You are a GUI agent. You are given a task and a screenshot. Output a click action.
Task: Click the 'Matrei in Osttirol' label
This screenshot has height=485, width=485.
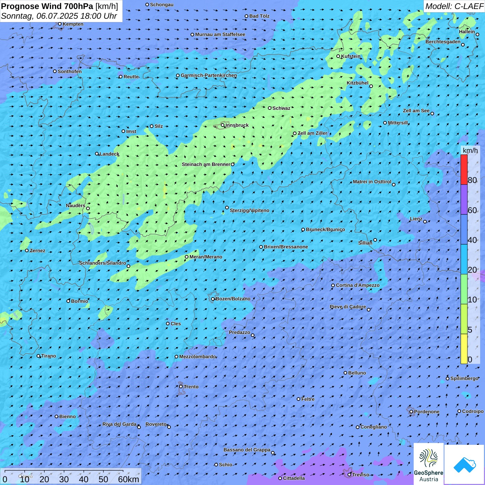(x=372, y=182)
